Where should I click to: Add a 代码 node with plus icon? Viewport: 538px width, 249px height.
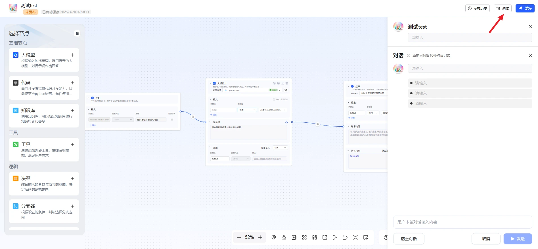click(x=72, y=83)
